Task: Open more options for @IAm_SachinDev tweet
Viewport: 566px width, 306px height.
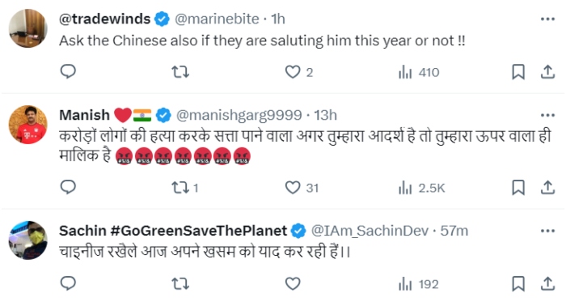Action: point(547,231)
